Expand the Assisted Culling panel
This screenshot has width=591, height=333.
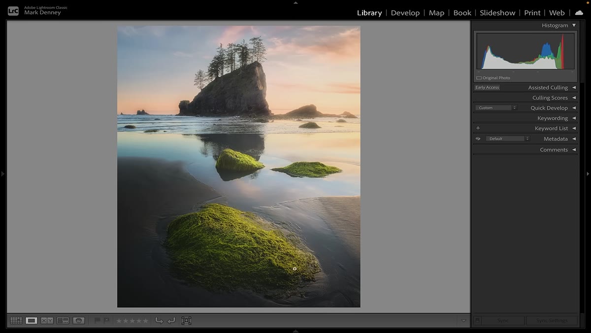point(574,88)
